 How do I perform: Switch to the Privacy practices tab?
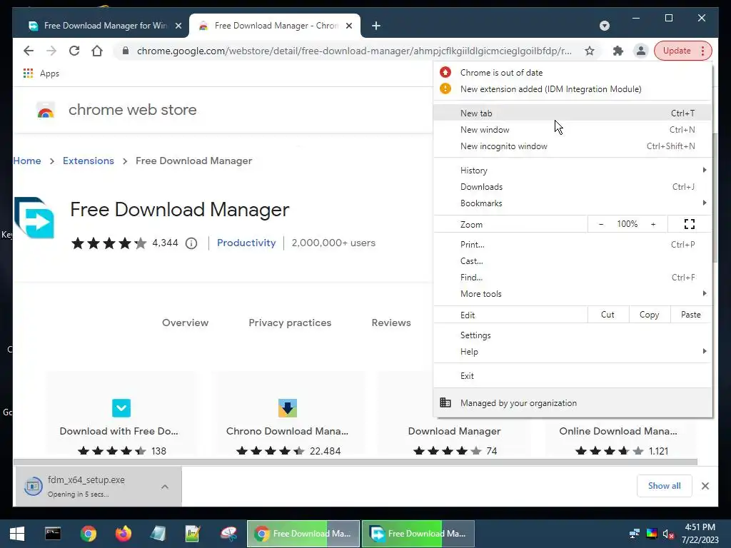pyautogui.click(x=290, y=323)
